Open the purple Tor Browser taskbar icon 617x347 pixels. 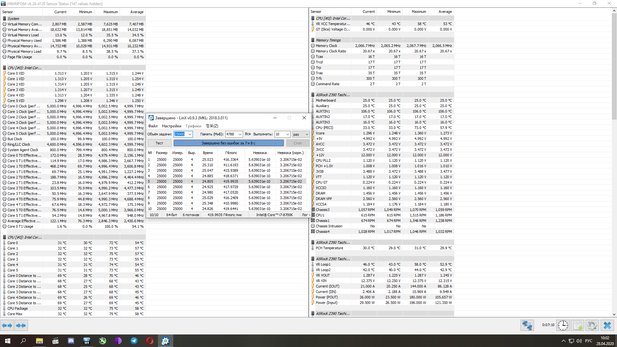[118, 341]
